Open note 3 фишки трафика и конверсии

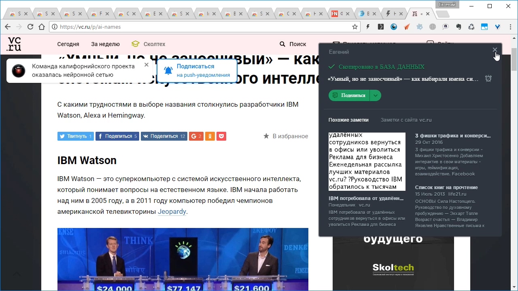coord(453,136)
